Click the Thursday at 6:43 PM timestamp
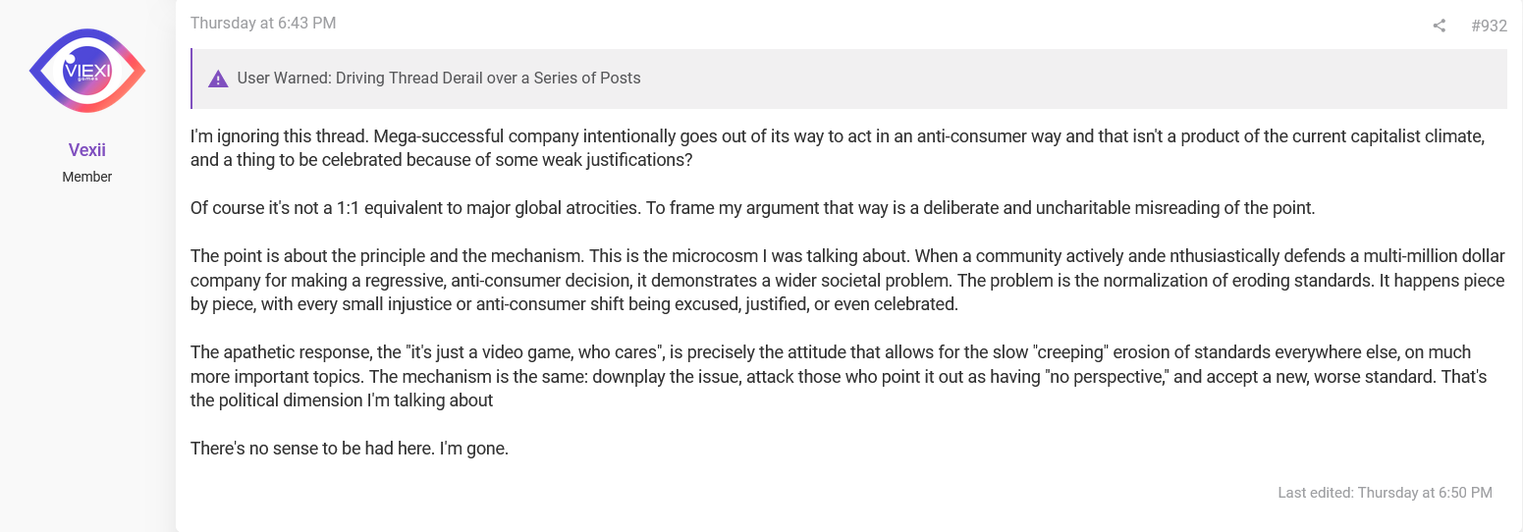 tap(263, 23)
